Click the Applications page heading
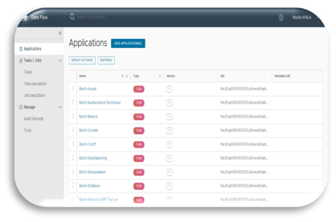 point(88,43)
